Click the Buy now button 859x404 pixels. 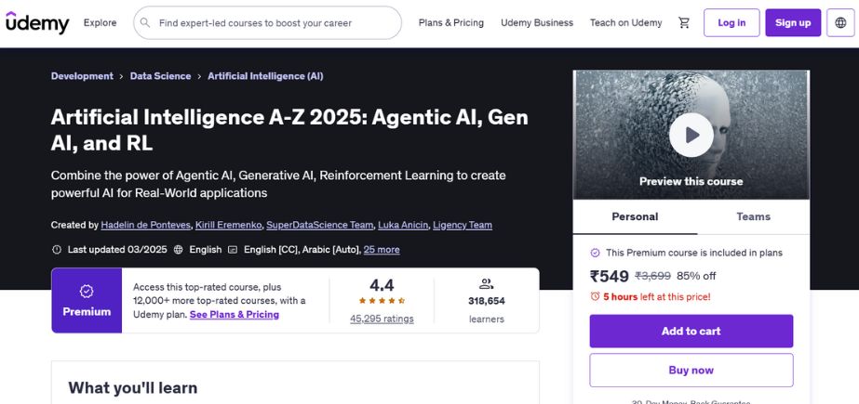[691, 371]
